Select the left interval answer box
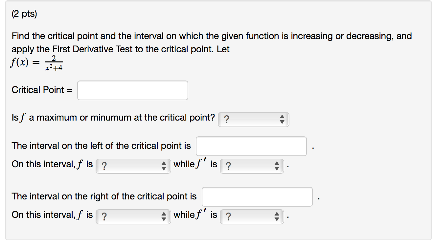Viewport: 433px width, 251px height. pos(251,146)
